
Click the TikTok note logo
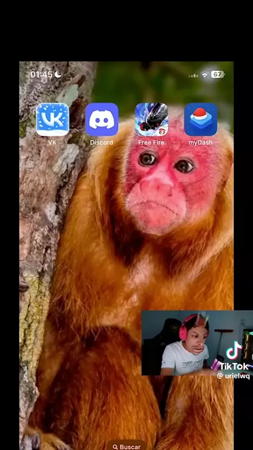234,350
